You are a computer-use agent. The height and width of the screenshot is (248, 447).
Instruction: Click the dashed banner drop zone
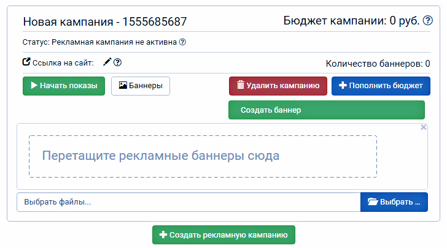[203, 156]
